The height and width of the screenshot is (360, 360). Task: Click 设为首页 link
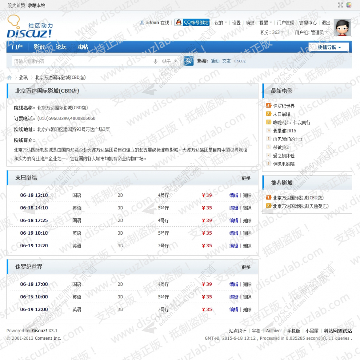16,5
